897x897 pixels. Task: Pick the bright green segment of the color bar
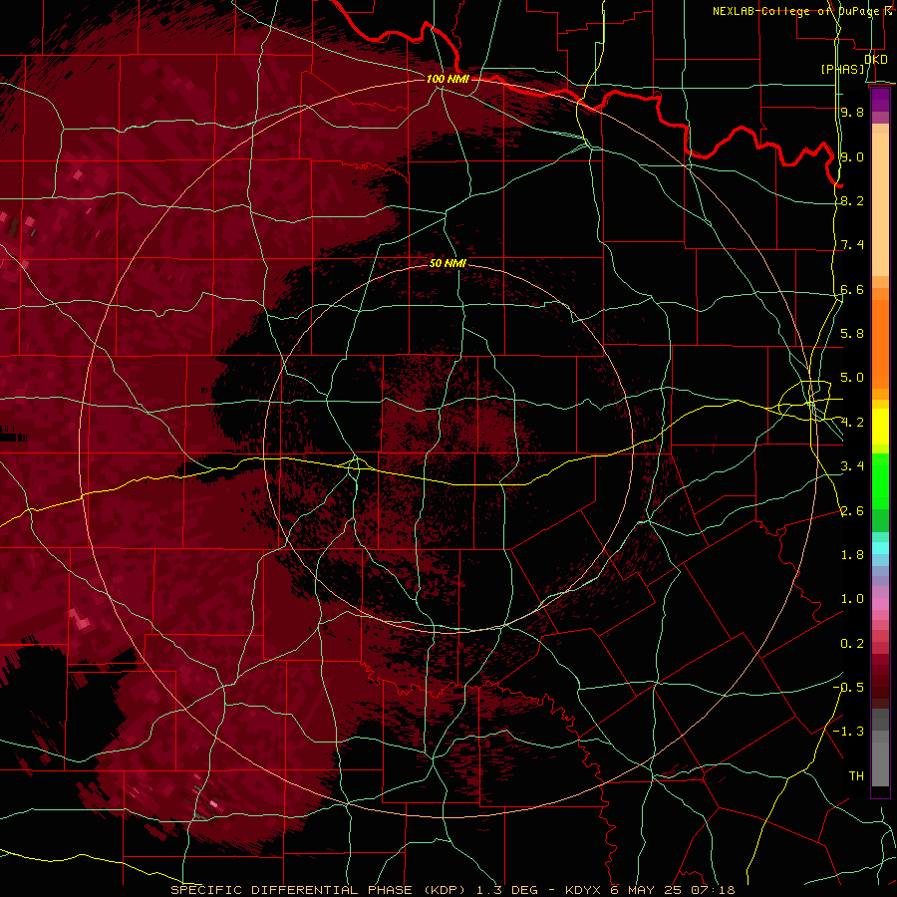pos(880,480)
